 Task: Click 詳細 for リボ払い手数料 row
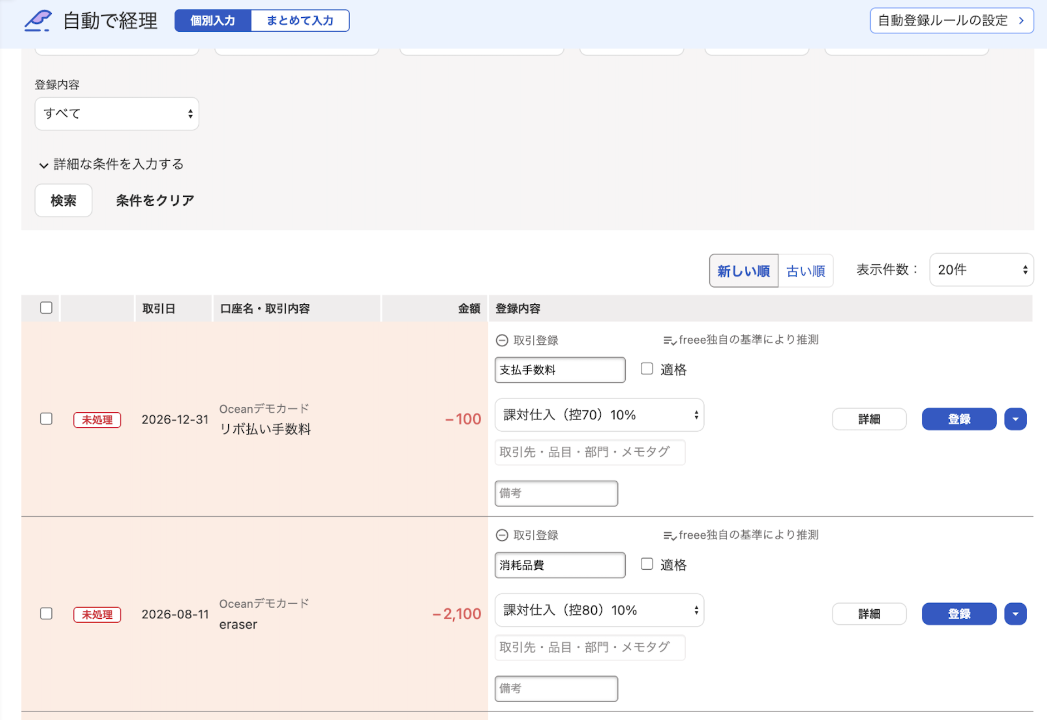869,419
